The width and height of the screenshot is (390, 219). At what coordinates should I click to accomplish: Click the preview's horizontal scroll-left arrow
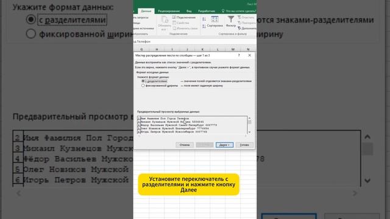click(139, 136)
